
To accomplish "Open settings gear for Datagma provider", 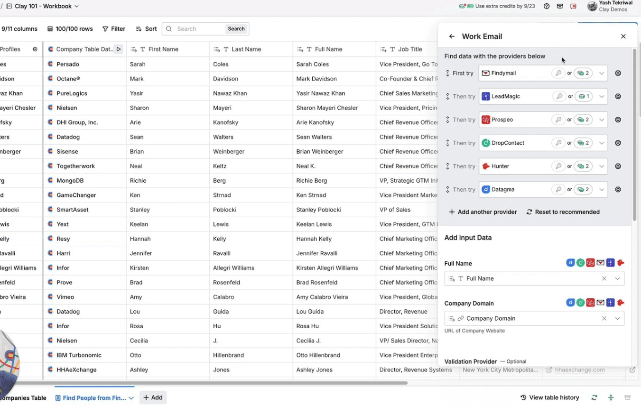I will [x=618, y=189].
